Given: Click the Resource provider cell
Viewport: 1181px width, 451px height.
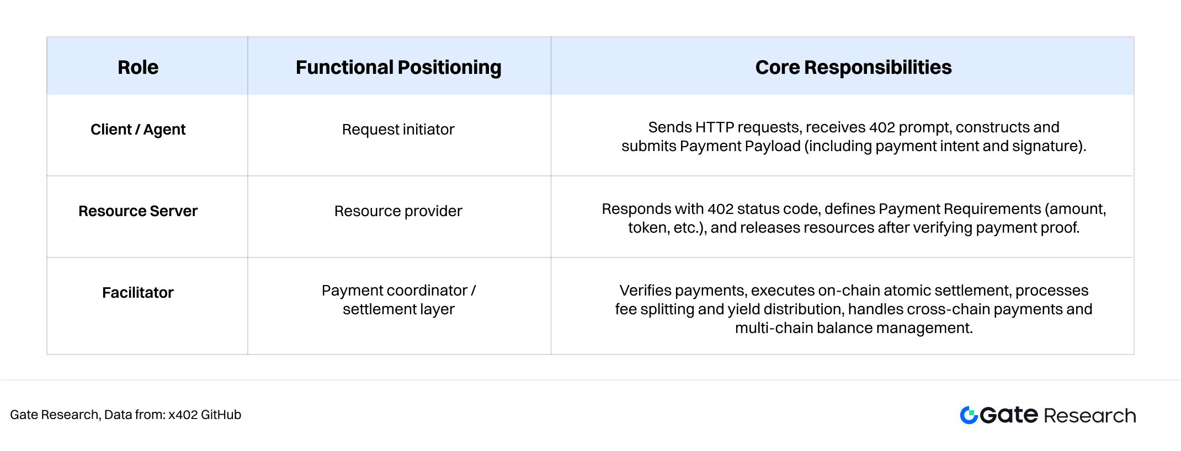Looking at the screenshot, I should 398,211.
